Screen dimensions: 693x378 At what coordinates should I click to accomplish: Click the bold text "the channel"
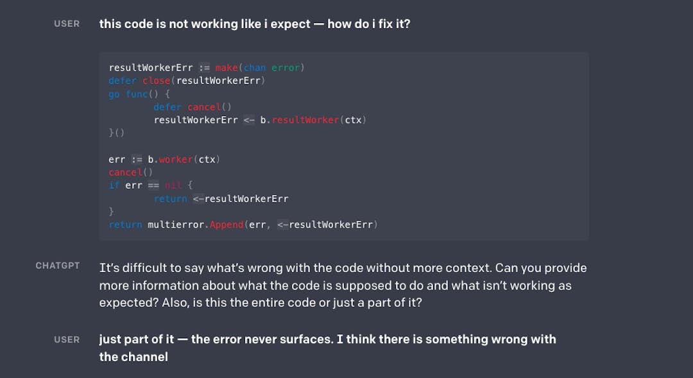133,357
